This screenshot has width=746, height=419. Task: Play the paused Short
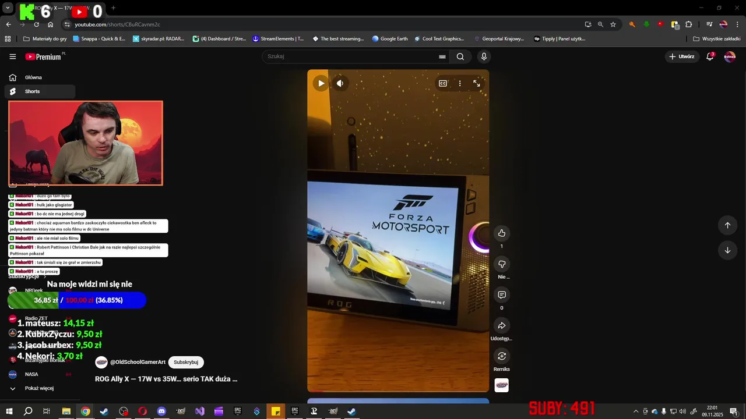(321, 83)
